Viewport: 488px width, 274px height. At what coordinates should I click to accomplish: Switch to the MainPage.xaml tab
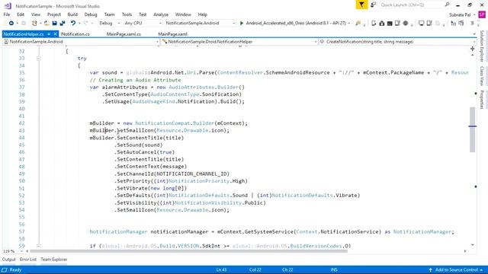(172, 34)
